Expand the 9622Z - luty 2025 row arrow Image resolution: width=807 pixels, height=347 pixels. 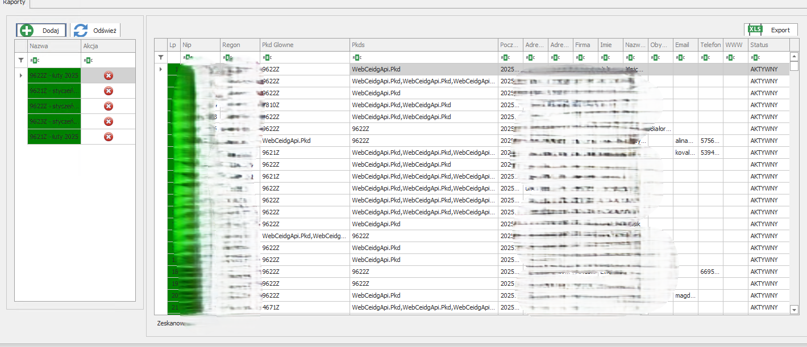pyautogui.click(x=21, y=75)
